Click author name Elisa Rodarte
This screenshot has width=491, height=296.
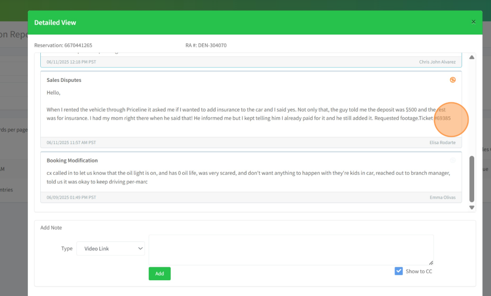click(442, 143)
